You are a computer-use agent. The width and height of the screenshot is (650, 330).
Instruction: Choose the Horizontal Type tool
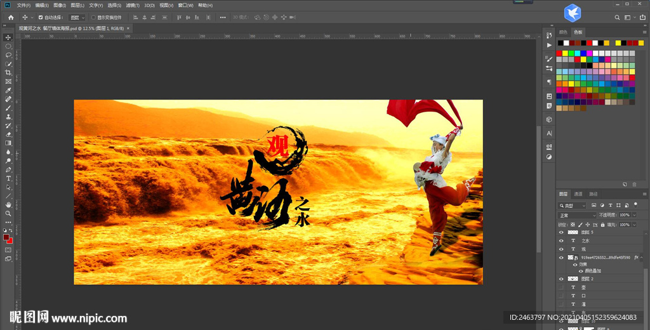click(x=8, y=178)
